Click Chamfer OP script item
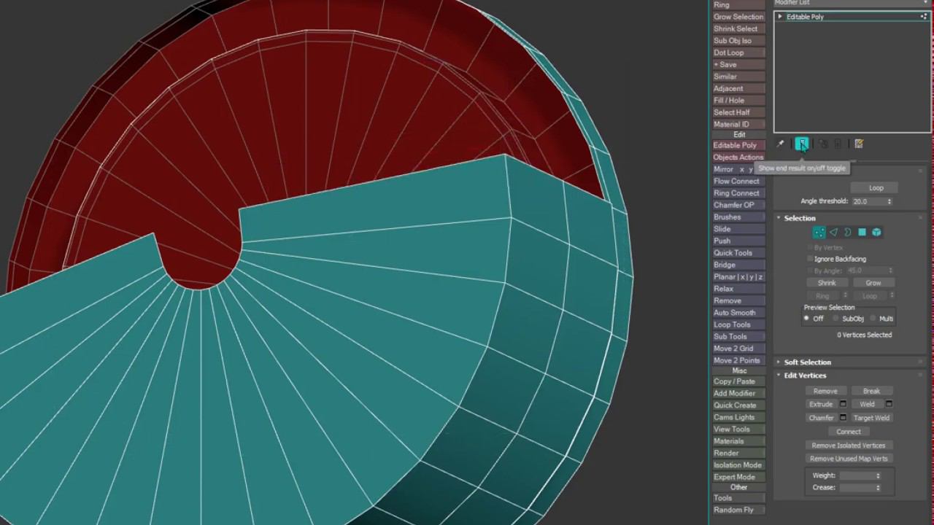 pyautogui.click(x=738, y=205)
